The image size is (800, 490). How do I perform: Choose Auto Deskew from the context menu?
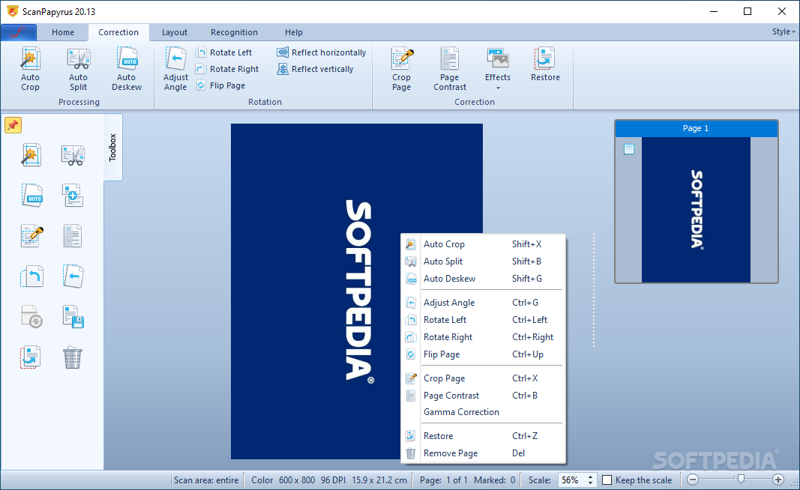(x=483, y=279)
